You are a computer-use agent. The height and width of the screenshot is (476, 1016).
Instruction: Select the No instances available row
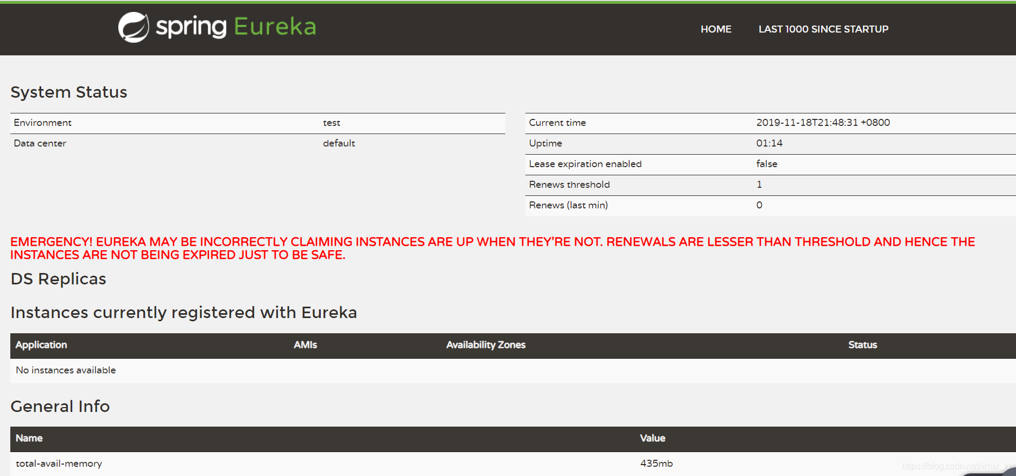[x=513, y=371]
